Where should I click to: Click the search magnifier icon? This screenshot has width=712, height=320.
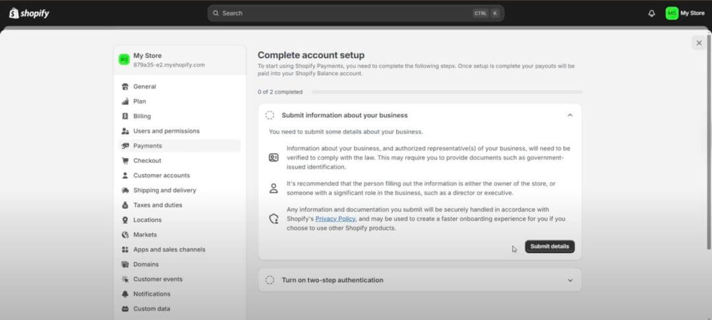tap(216, 13)
